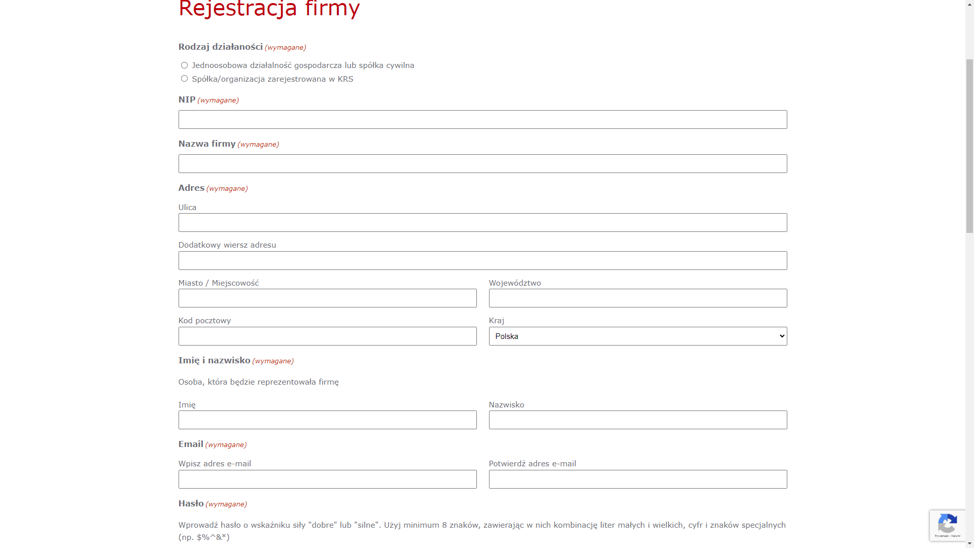Viewport: 974px width, 548px height.
Task: Click the Nazwisko surname field
Action: click(638, 420)
